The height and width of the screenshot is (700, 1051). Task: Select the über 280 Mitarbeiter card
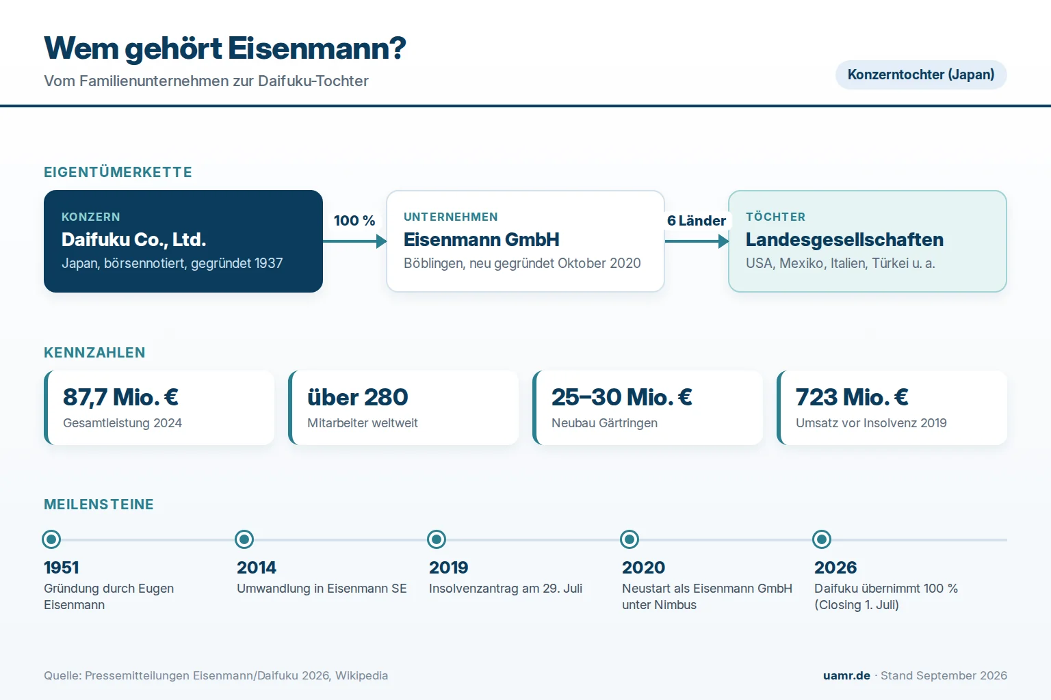404,408
